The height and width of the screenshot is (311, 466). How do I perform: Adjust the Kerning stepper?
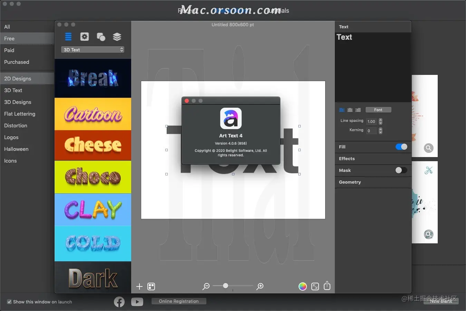[x=380, y=131]
